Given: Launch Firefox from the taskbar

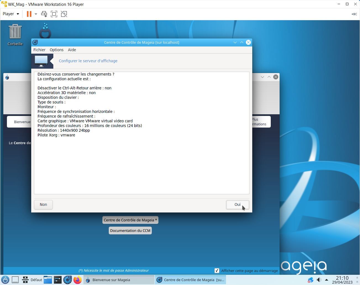Looking at the screenshot, I should [x=77, y=280].
